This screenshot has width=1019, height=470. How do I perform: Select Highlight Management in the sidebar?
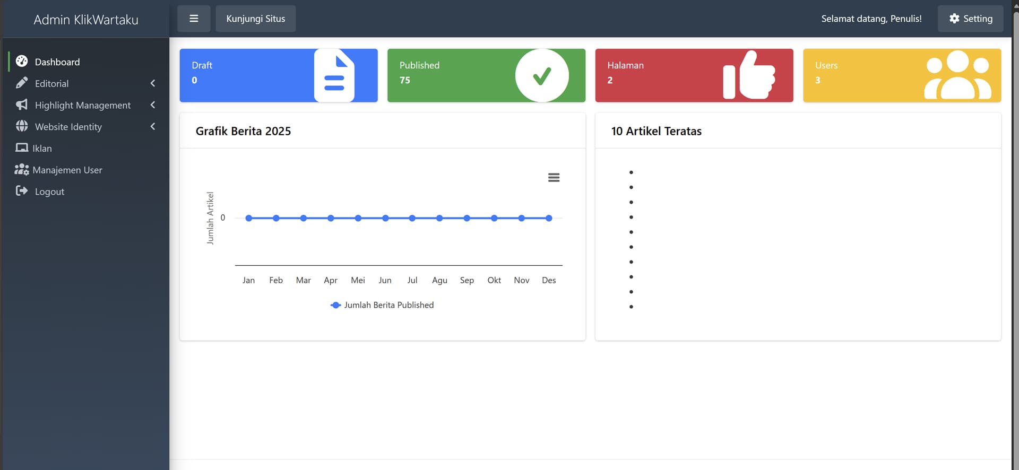coord(82,105)
